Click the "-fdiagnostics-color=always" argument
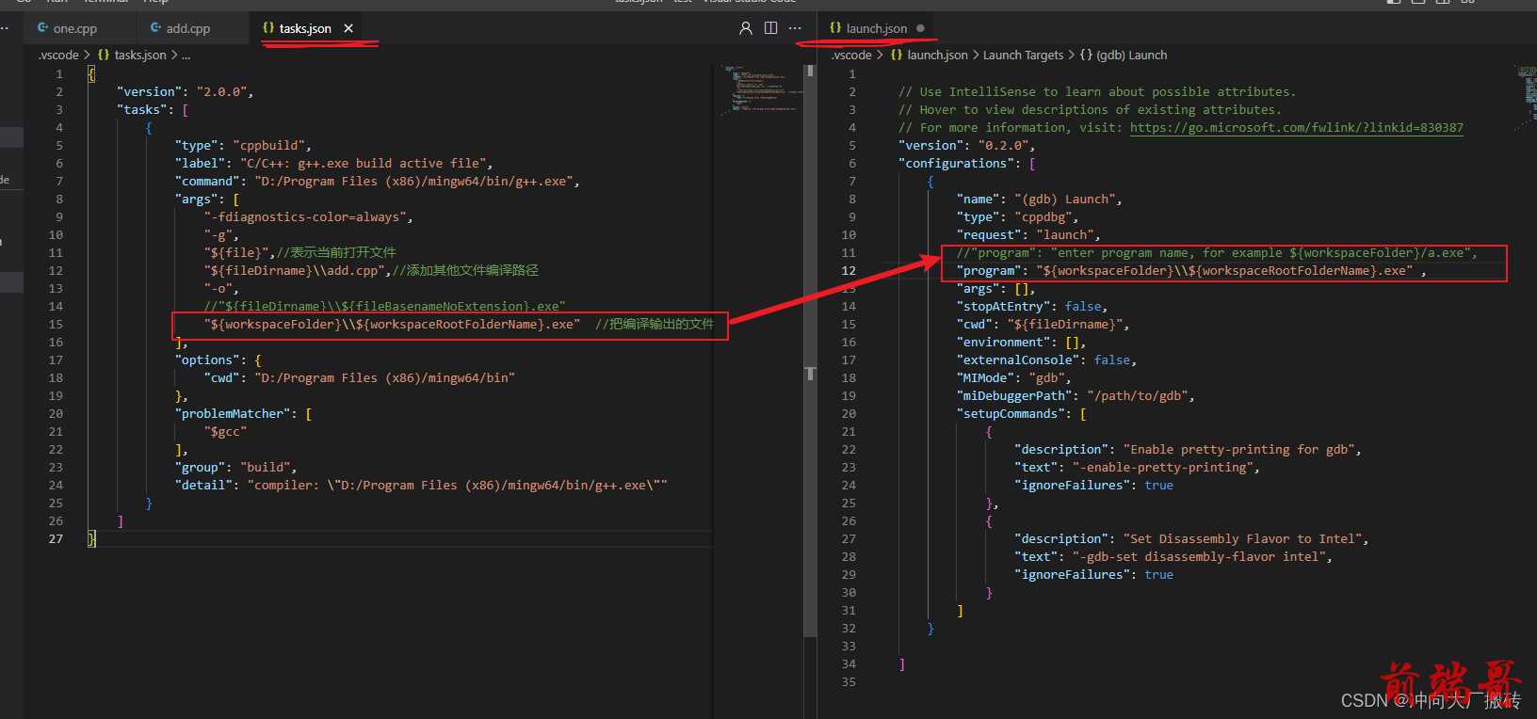Image resolution: width=1537 pixels, height=719 pixels. 308,217
